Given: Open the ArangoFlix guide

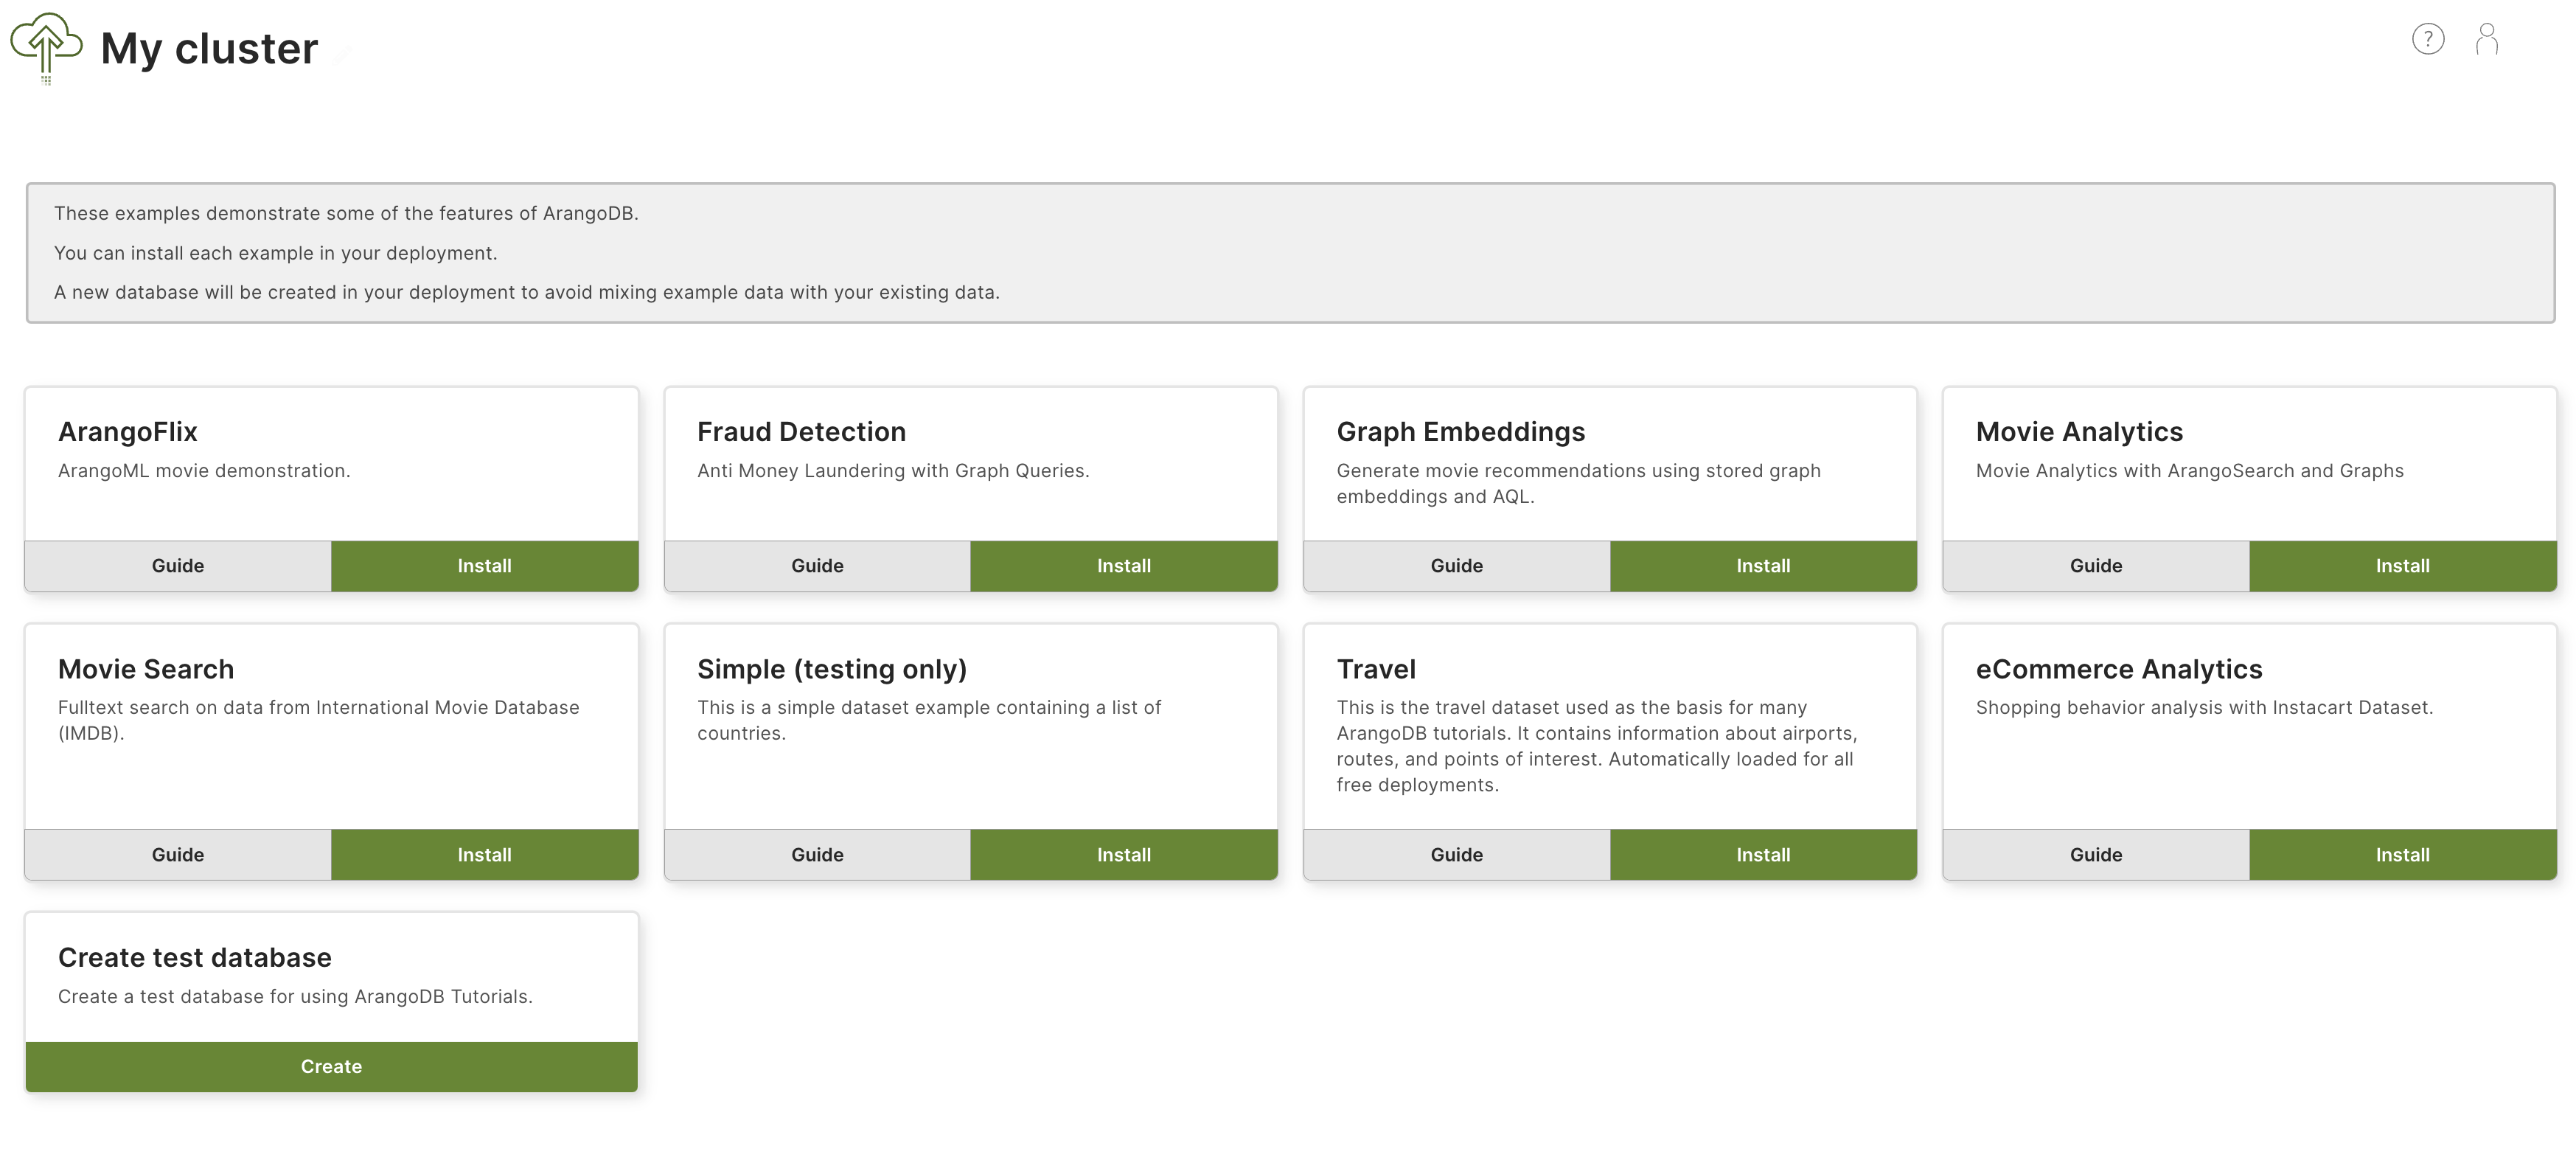Looking at the screenshot, I should click(178, 566).
